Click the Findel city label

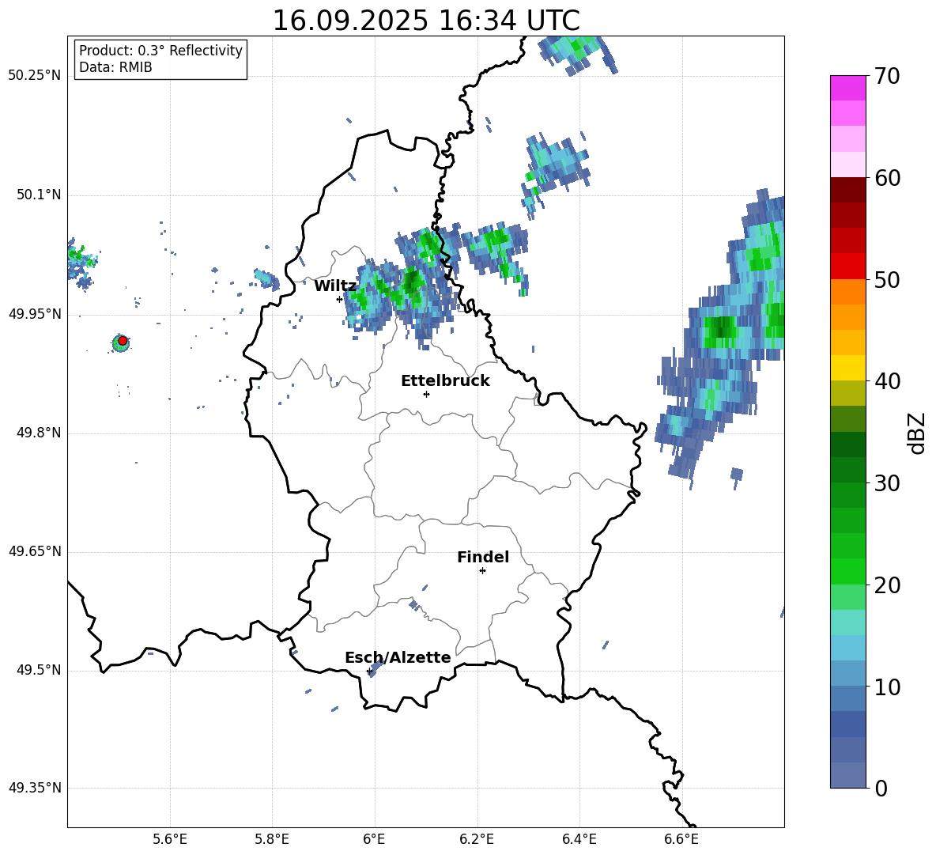pyautogui.click(x=483, y=557)
